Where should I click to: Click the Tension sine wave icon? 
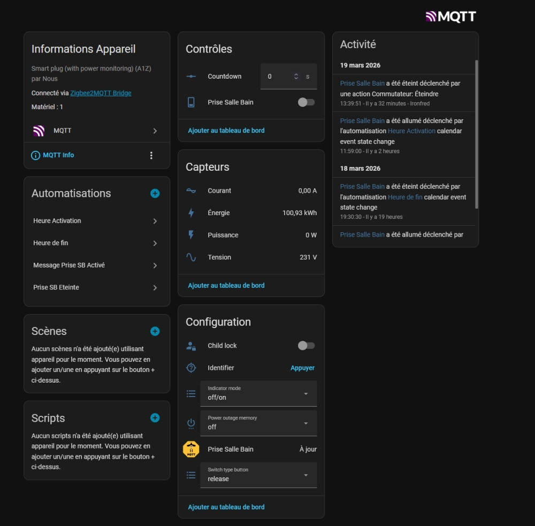tap(191, 257)
